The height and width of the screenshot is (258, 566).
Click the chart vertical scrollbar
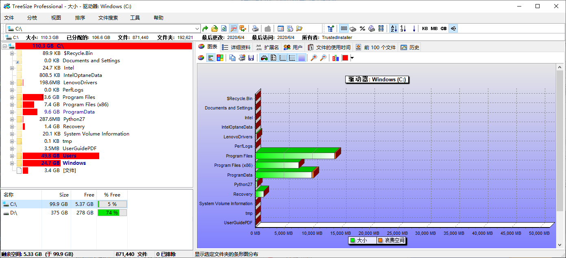coord(560,156)
